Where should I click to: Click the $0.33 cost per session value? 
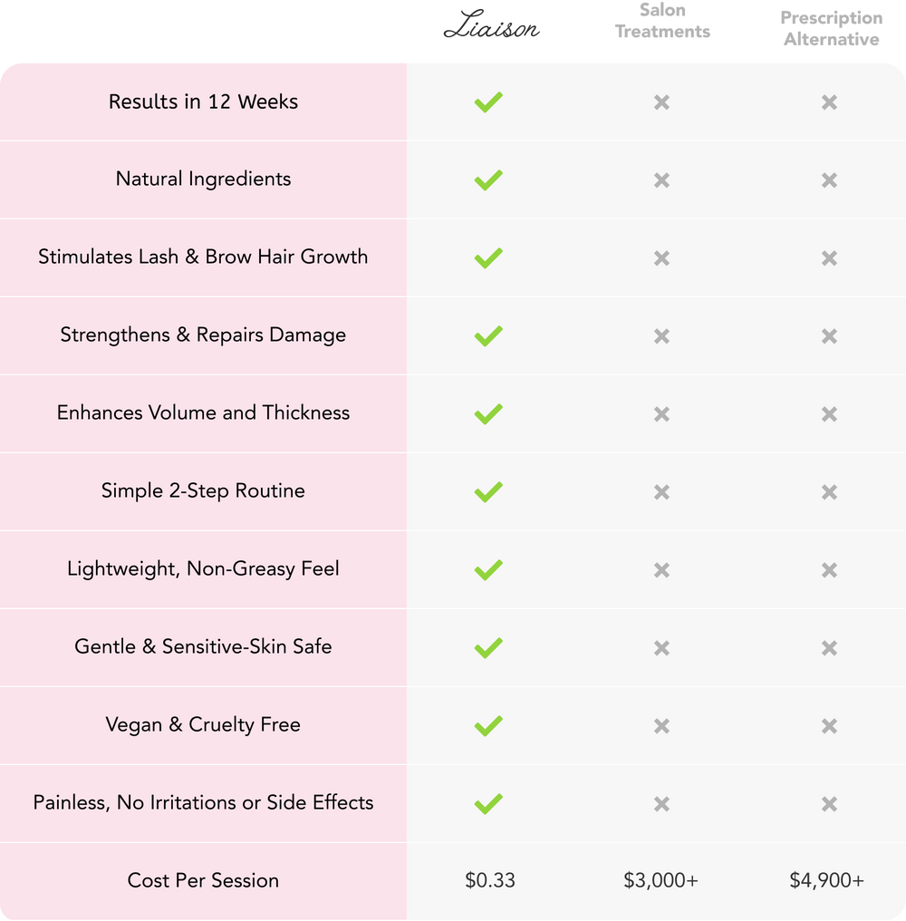490,880
